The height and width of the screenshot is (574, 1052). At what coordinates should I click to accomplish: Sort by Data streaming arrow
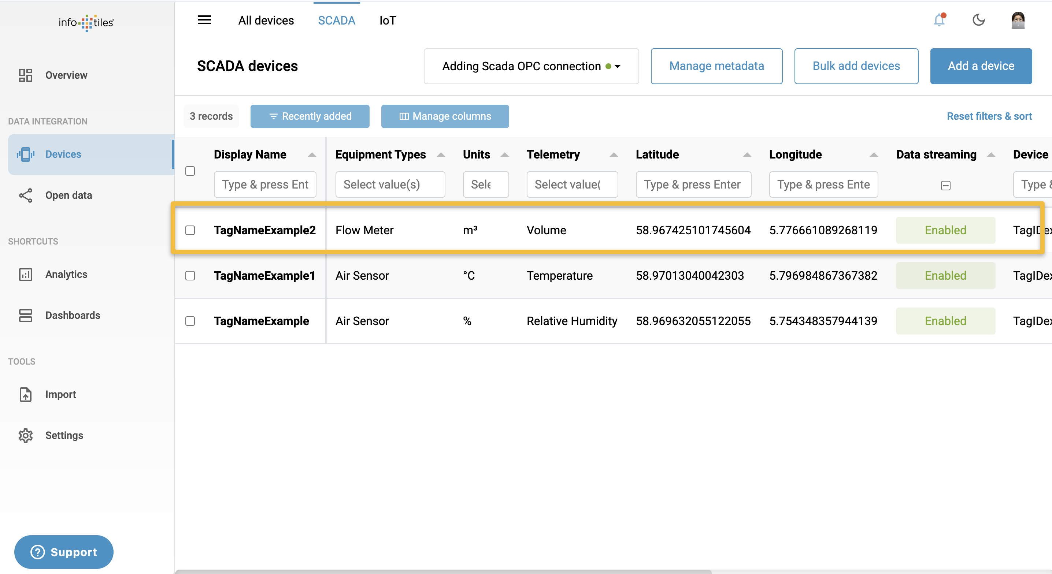click(991, 154)
